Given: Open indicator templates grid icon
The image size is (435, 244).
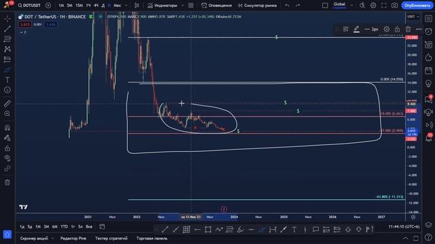Looking at the screenshot, I should tap(191, 5).
